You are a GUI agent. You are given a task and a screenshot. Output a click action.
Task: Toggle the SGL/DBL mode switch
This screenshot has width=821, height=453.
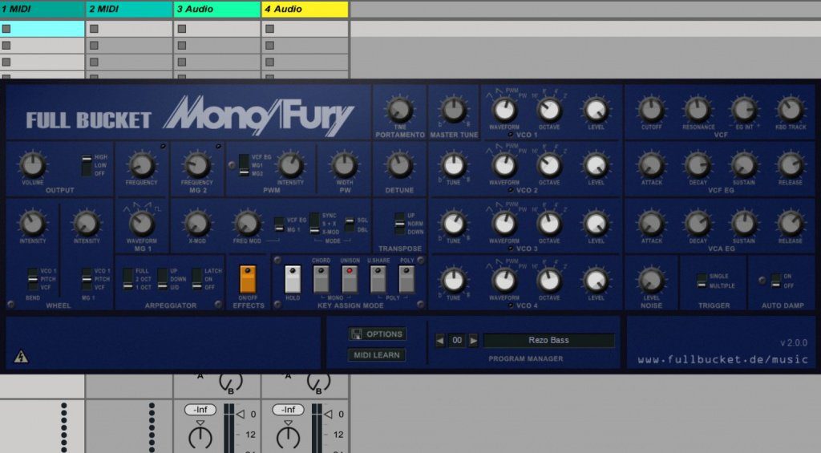click(350, 224)
